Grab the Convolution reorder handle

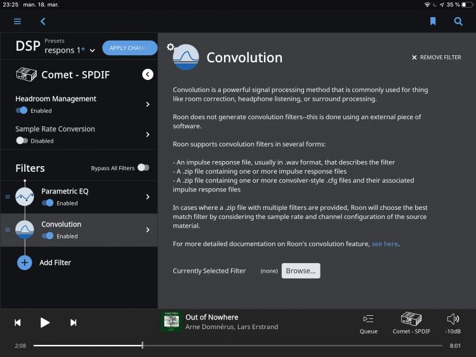8,230
